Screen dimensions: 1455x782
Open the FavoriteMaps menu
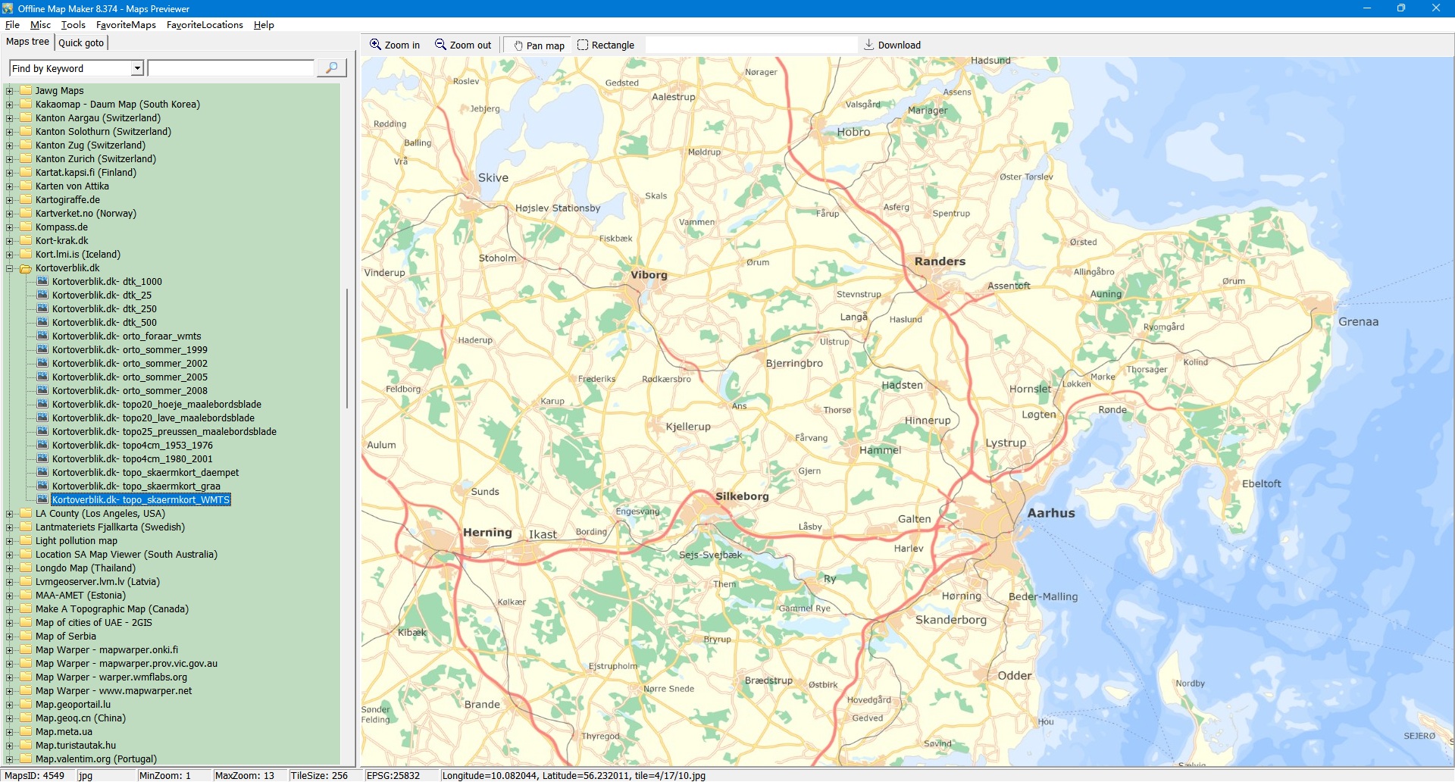click(126, 25)
